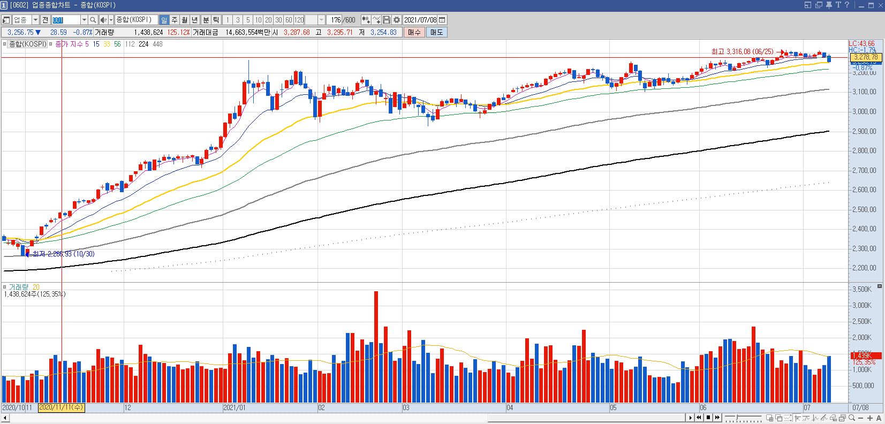
Task: Click the 매도 sell button
Action: click(x=436, y=32)
